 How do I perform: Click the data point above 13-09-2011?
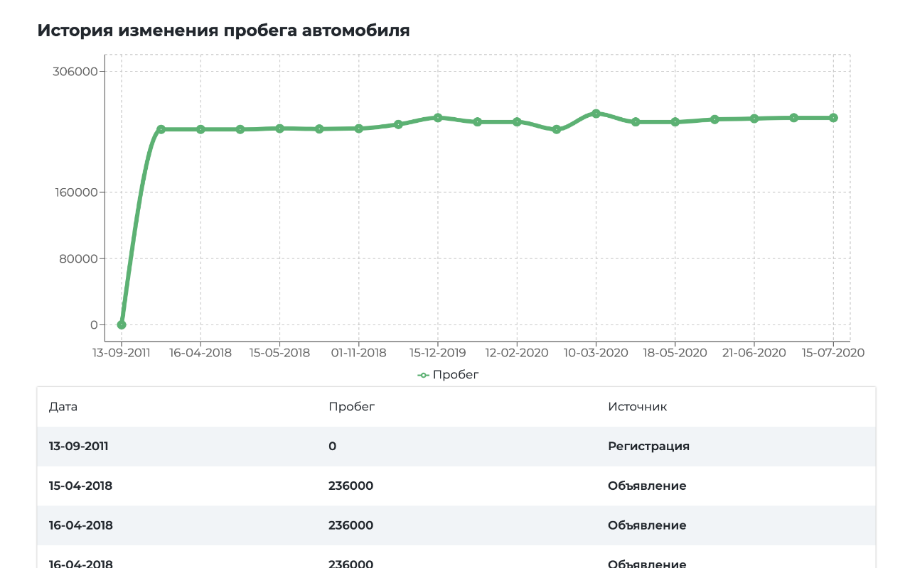122,324
